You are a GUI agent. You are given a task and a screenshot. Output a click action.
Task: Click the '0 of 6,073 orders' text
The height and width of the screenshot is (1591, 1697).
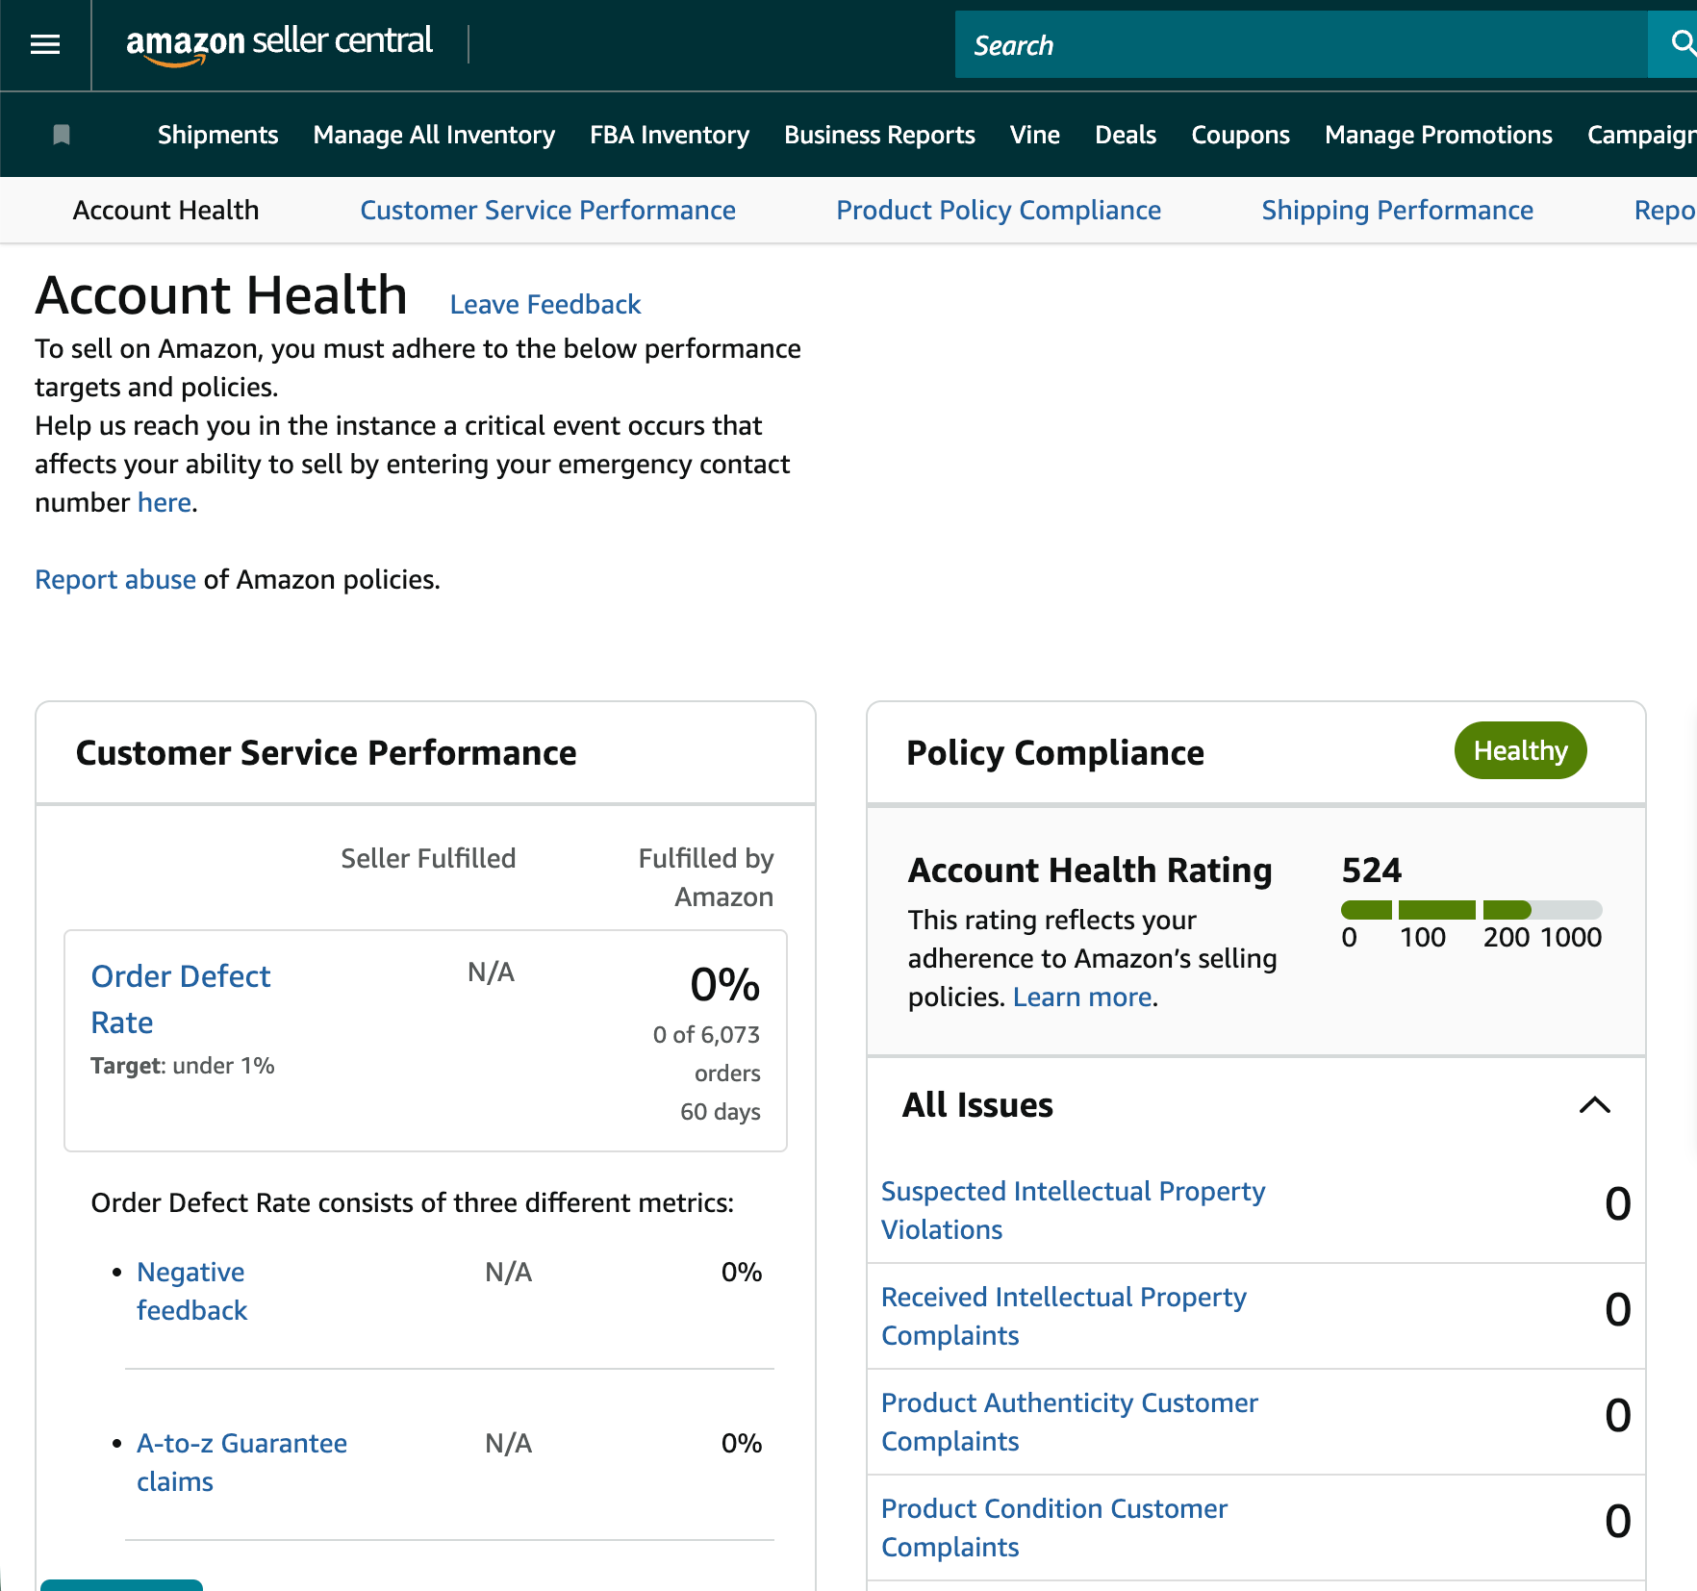[x=706, y=1053]
